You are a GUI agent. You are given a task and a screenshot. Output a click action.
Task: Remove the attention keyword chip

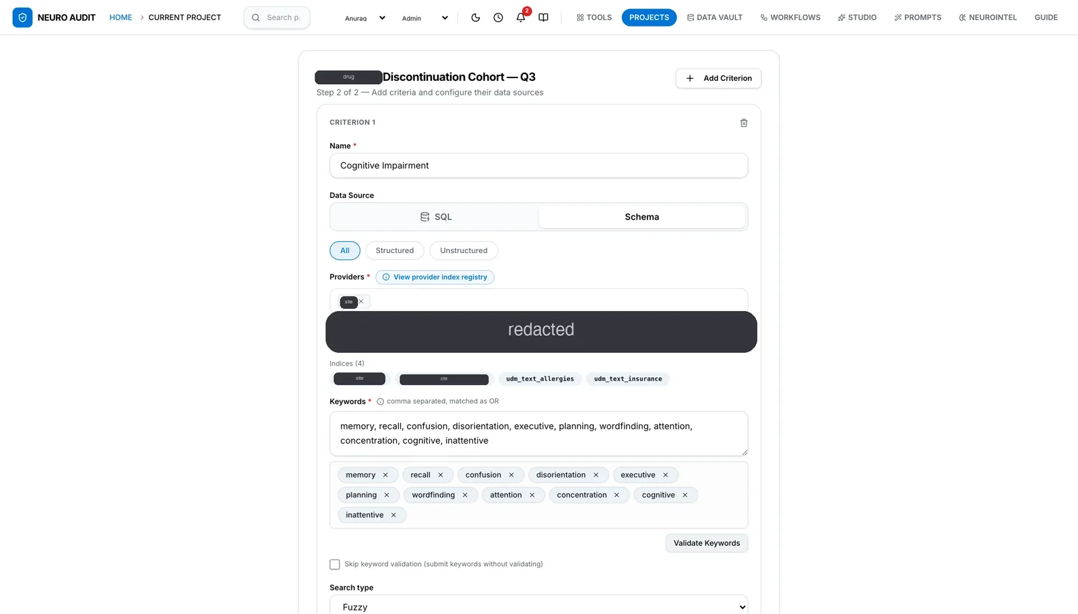coord(532,496)
